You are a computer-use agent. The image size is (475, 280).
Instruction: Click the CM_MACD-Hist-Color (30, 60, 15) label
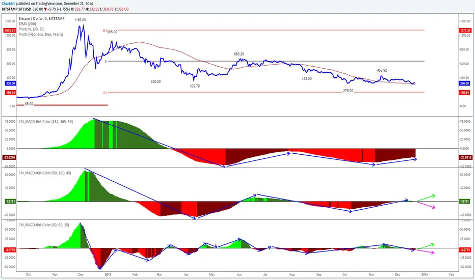click(x=44, y=225)
